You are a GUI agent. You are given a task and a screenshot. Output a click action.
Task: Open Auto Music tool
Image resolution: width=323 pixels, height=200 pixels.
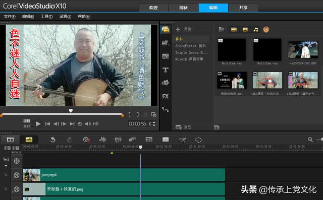pyautogui.click(x=118, y=140)
